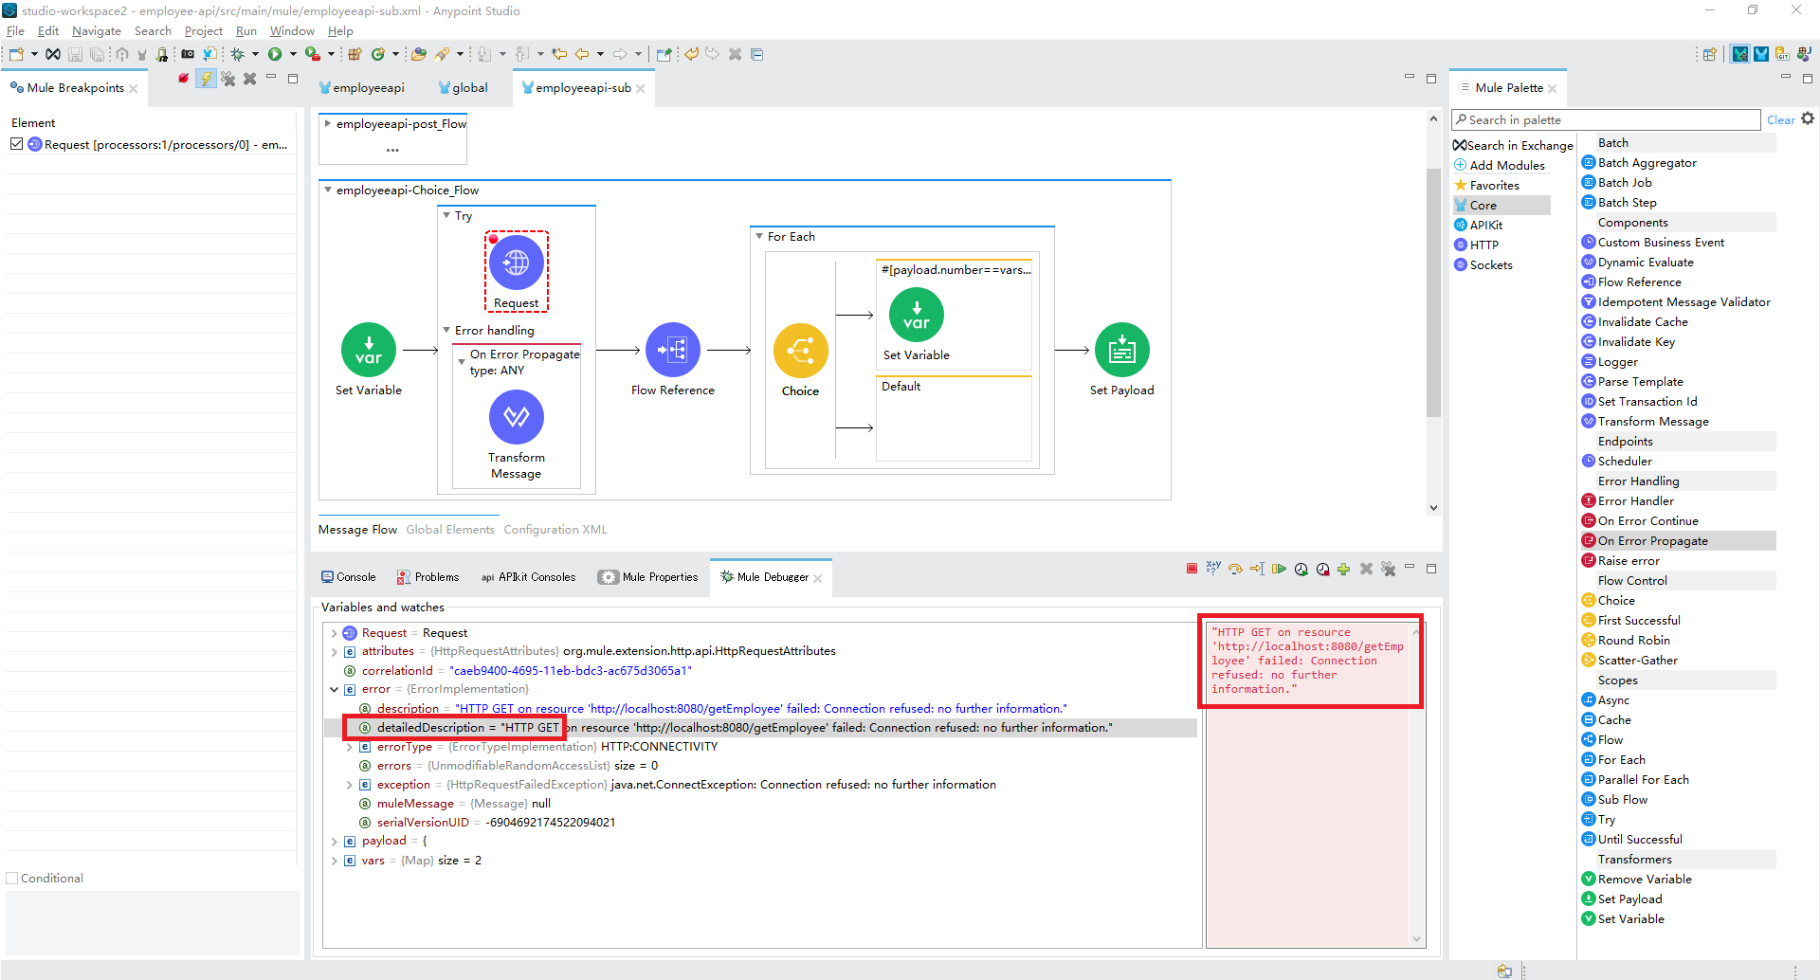Switch to the Console tab

pyautogui.click(x=348, y=577)
